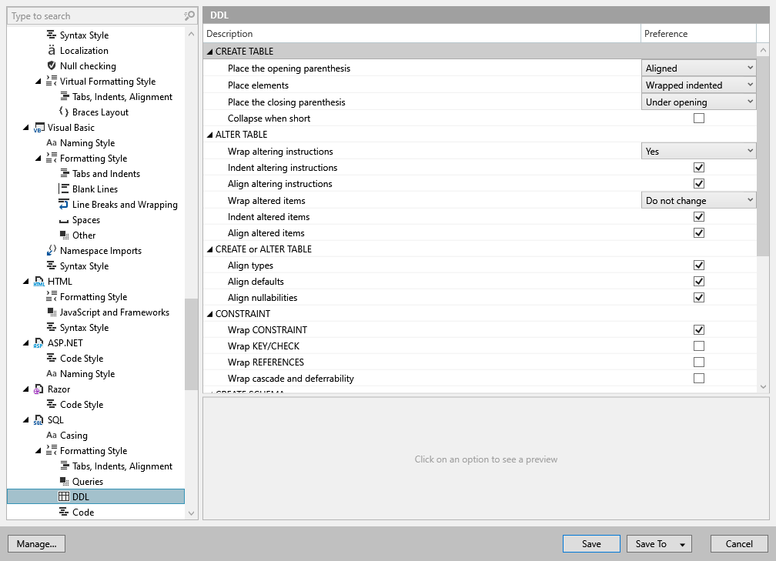Image resolution: width=776 pixels, height=561 pixels.
Task: Uncheck Indent altering instructions
Action: [699, 167]
